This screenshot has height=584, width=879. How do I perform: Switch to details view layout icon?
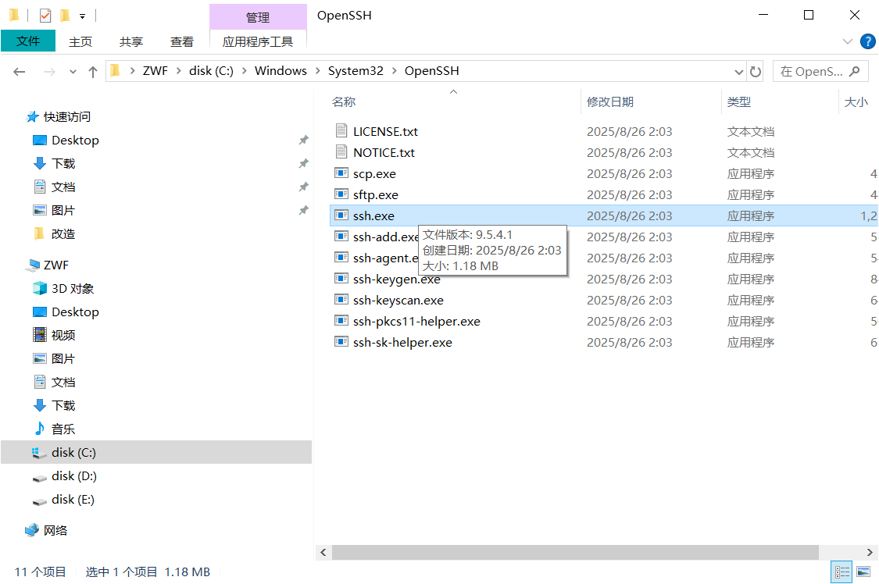pyautogui.click(x=841, y=572)
